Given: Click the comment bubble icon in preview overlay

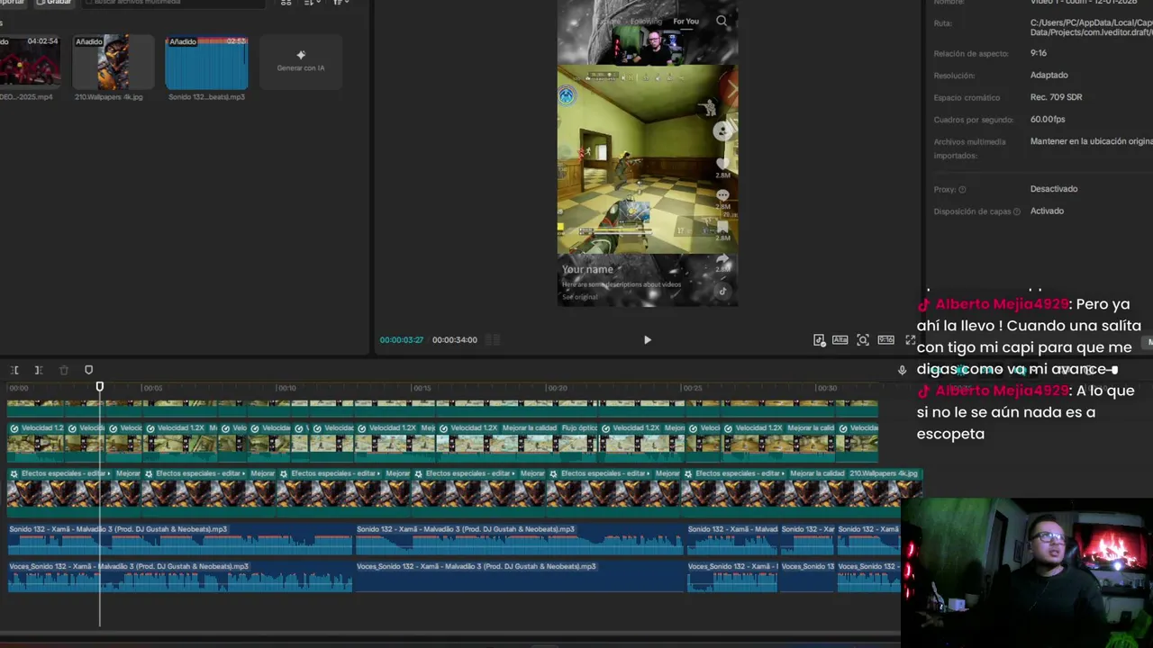Looking at the screenshot, I should (722, 195).
